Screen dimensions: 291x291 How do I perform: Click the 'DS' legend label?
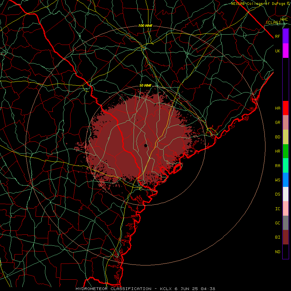click(277, 194)
